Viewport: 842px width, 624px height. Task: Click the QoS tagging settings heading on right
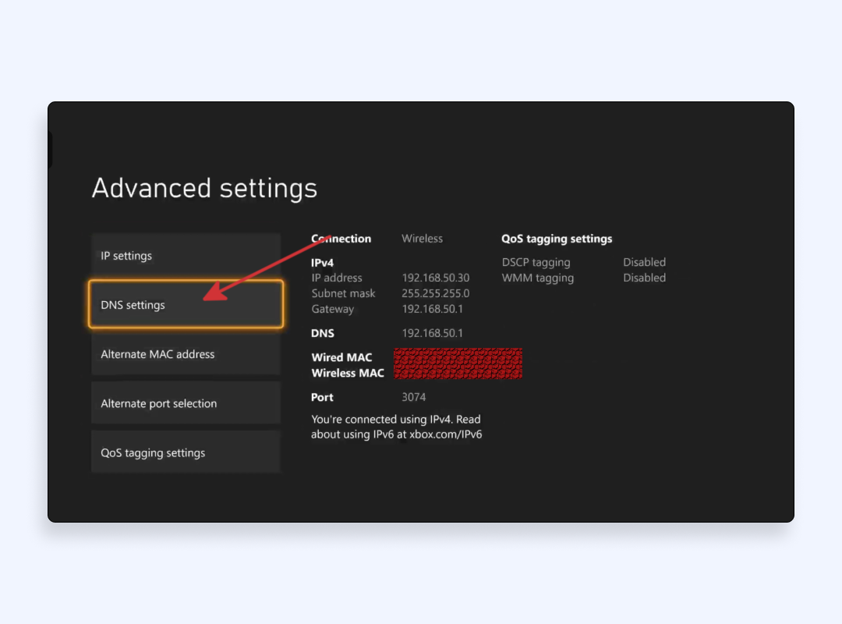tap(557, 239)
